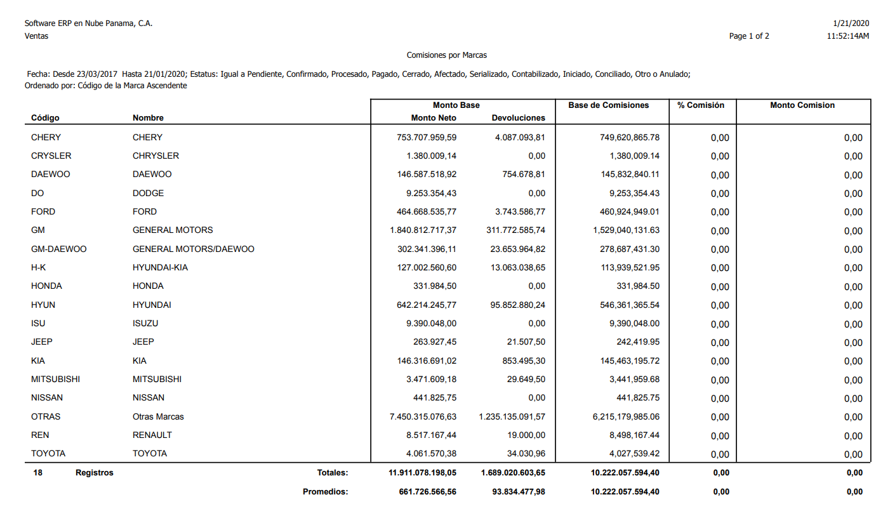Viewport: 883px width, 523px height.
Task: Click average net amount 661.726.566,56
Action: point(427,491)
